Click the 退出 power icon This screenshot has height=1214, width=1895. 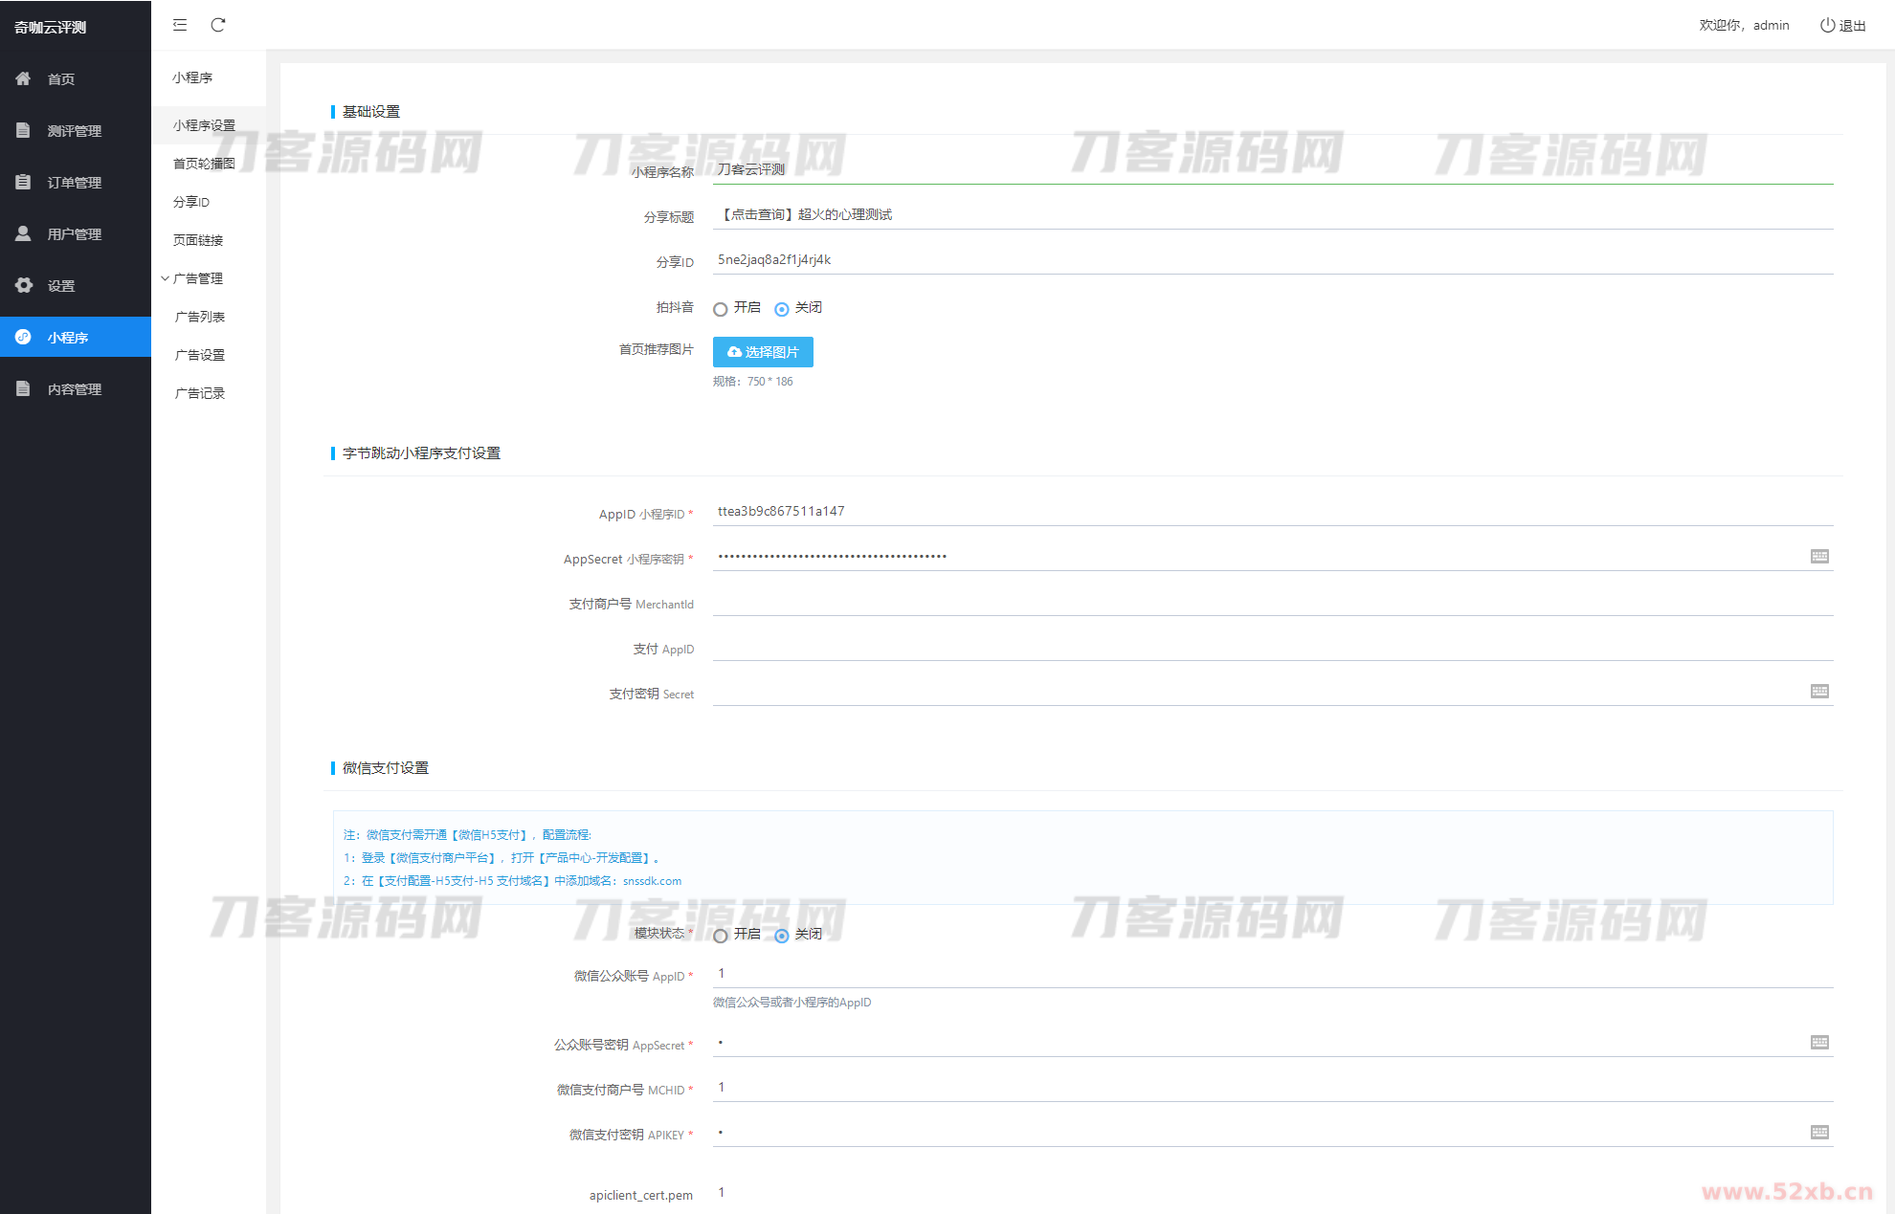pos(1827,25)
